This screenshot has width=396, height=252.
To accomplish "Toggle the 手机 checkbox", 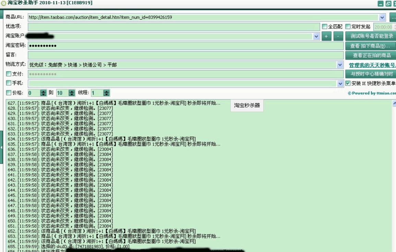I will [9, 83].
